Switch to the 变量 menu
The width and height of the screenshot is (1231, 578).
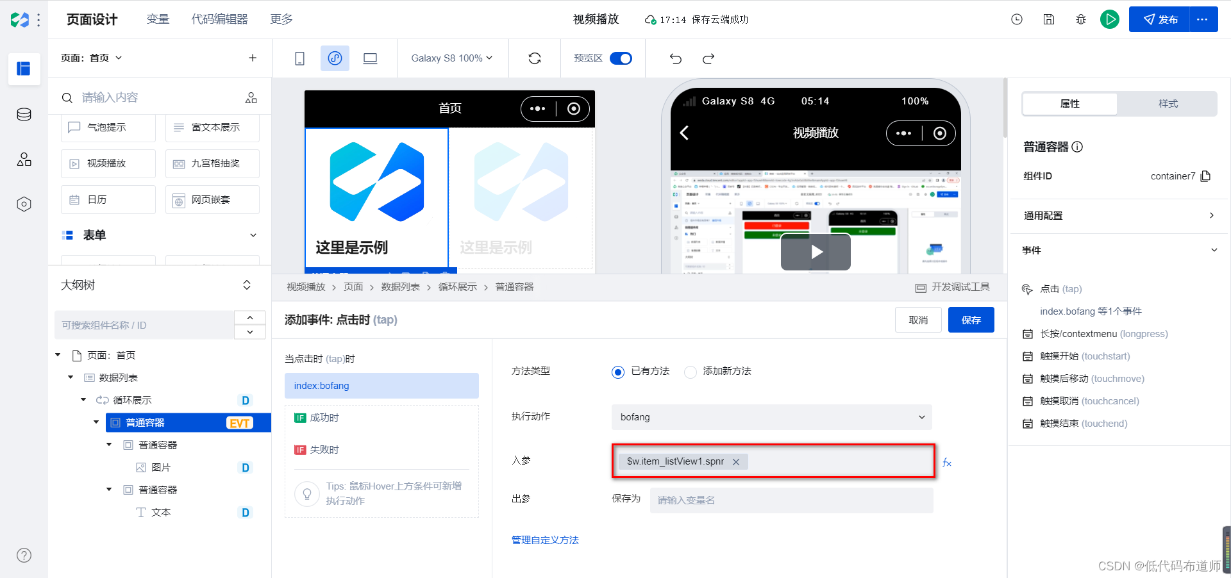[158, 19]
